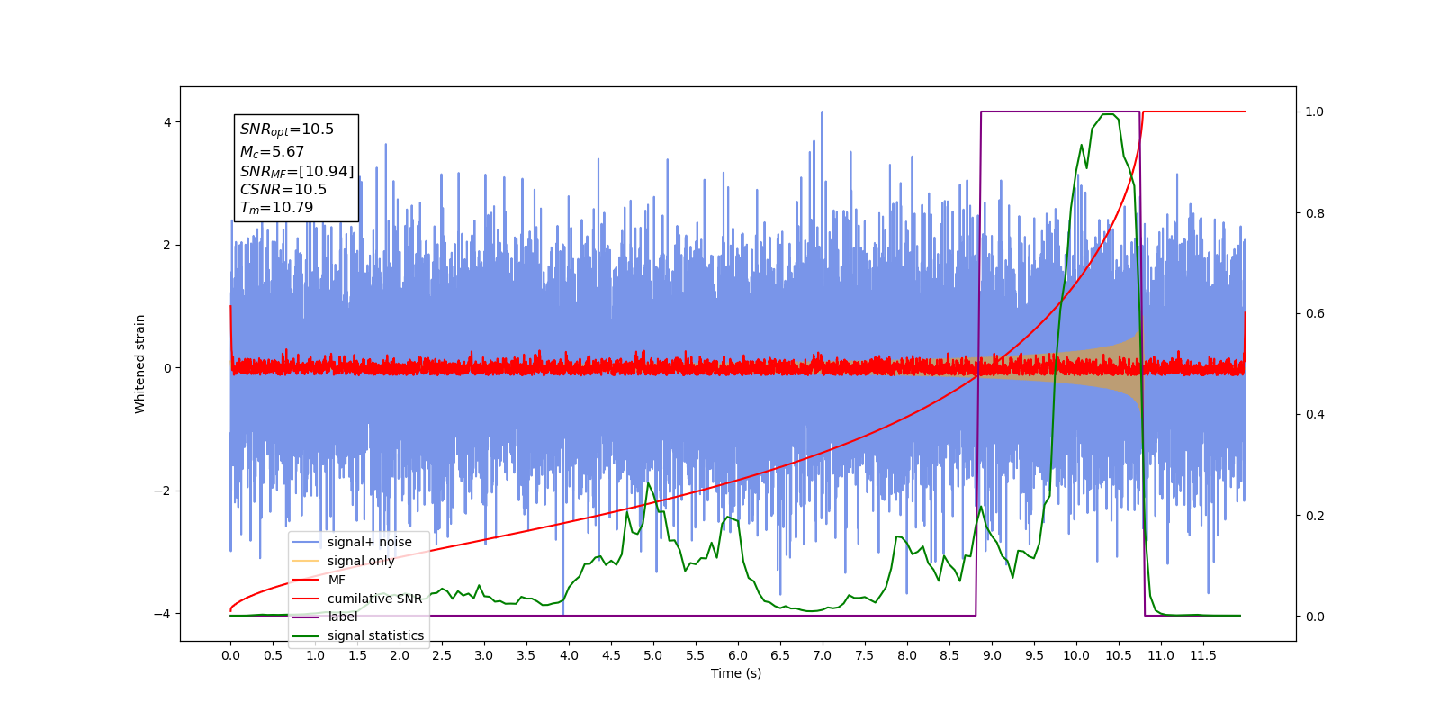The width and height of the screenshot is (1440, 720).
Task: Click the SNRopt=10.5 annotation text
Action: click(286, 130)
